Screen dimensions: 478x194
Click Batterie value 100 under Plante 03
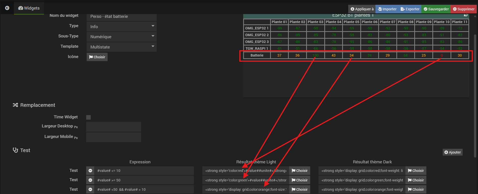(315, 55)
